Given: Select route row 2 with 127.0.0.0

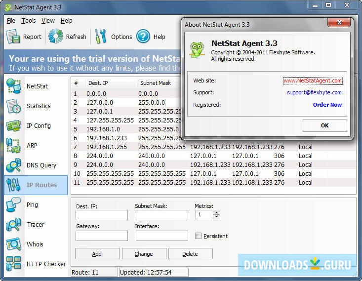Looking at the screenshot, I should pyautogui.click(x=126, y=103).
